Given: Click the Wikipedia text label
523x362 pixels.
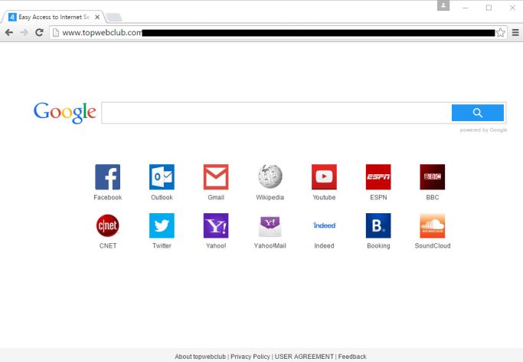Looking at the screenshot, I should tap(270, 197).
